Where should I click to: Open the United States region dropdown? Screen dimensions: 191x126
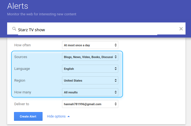click(90, 80)
